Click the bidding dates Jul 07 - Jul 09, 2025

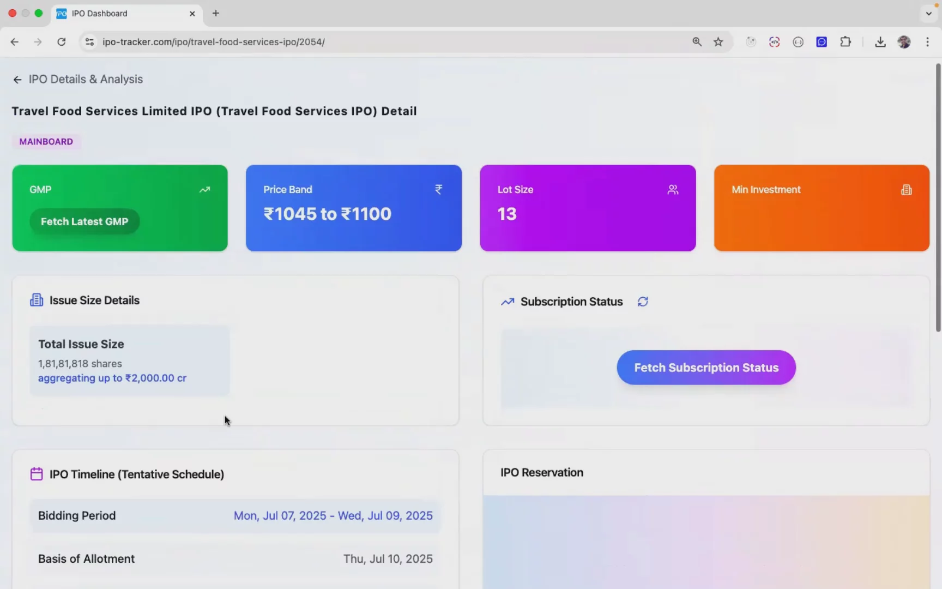[x=333, y=515]
